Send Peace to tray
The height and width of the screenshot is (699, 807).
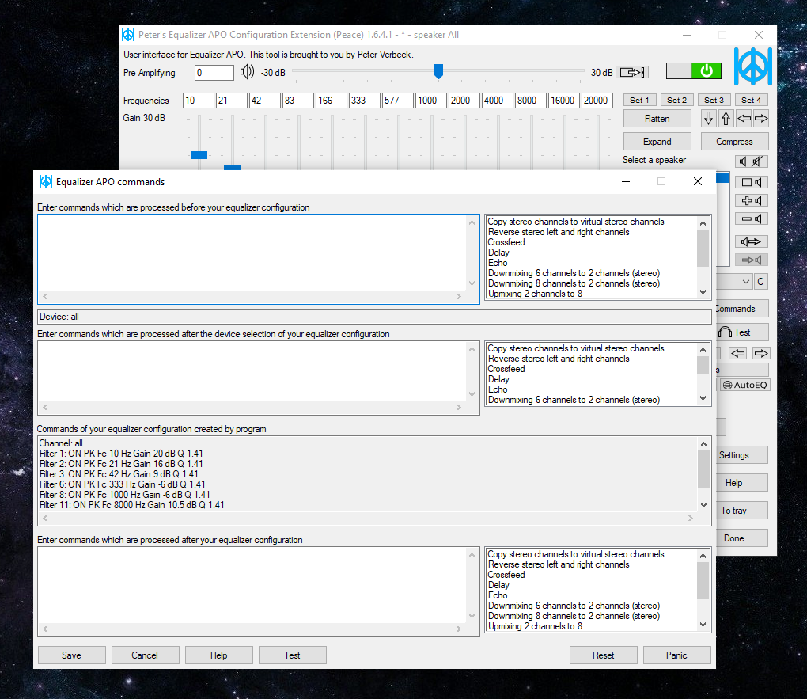pos(741,511)
